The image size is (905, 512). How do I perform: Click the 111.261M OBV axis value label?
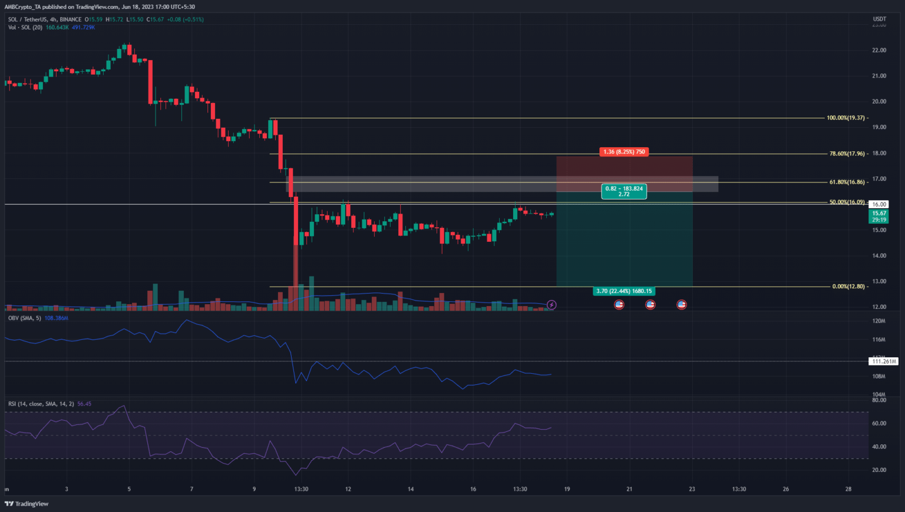click(883, 361)
